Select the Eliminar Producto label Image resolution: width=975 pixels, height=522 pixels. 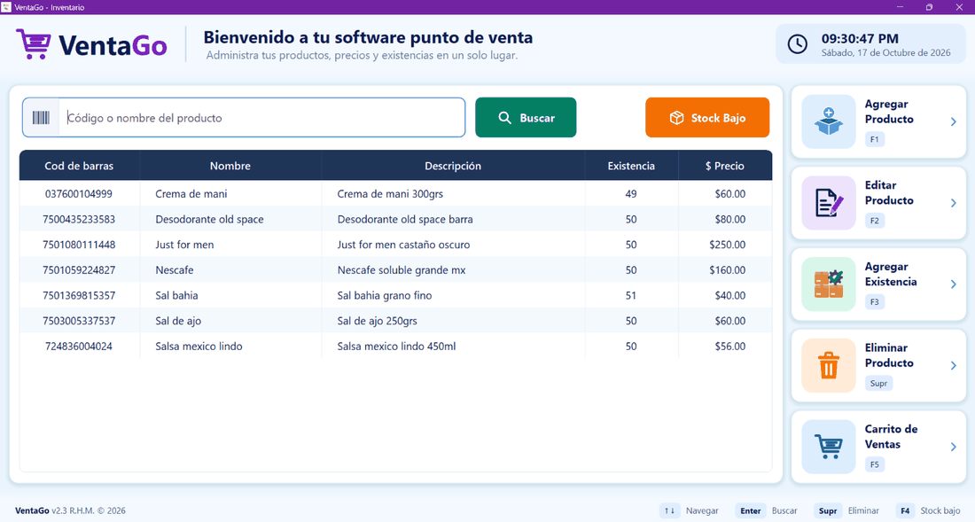click(x=889, y=355)
